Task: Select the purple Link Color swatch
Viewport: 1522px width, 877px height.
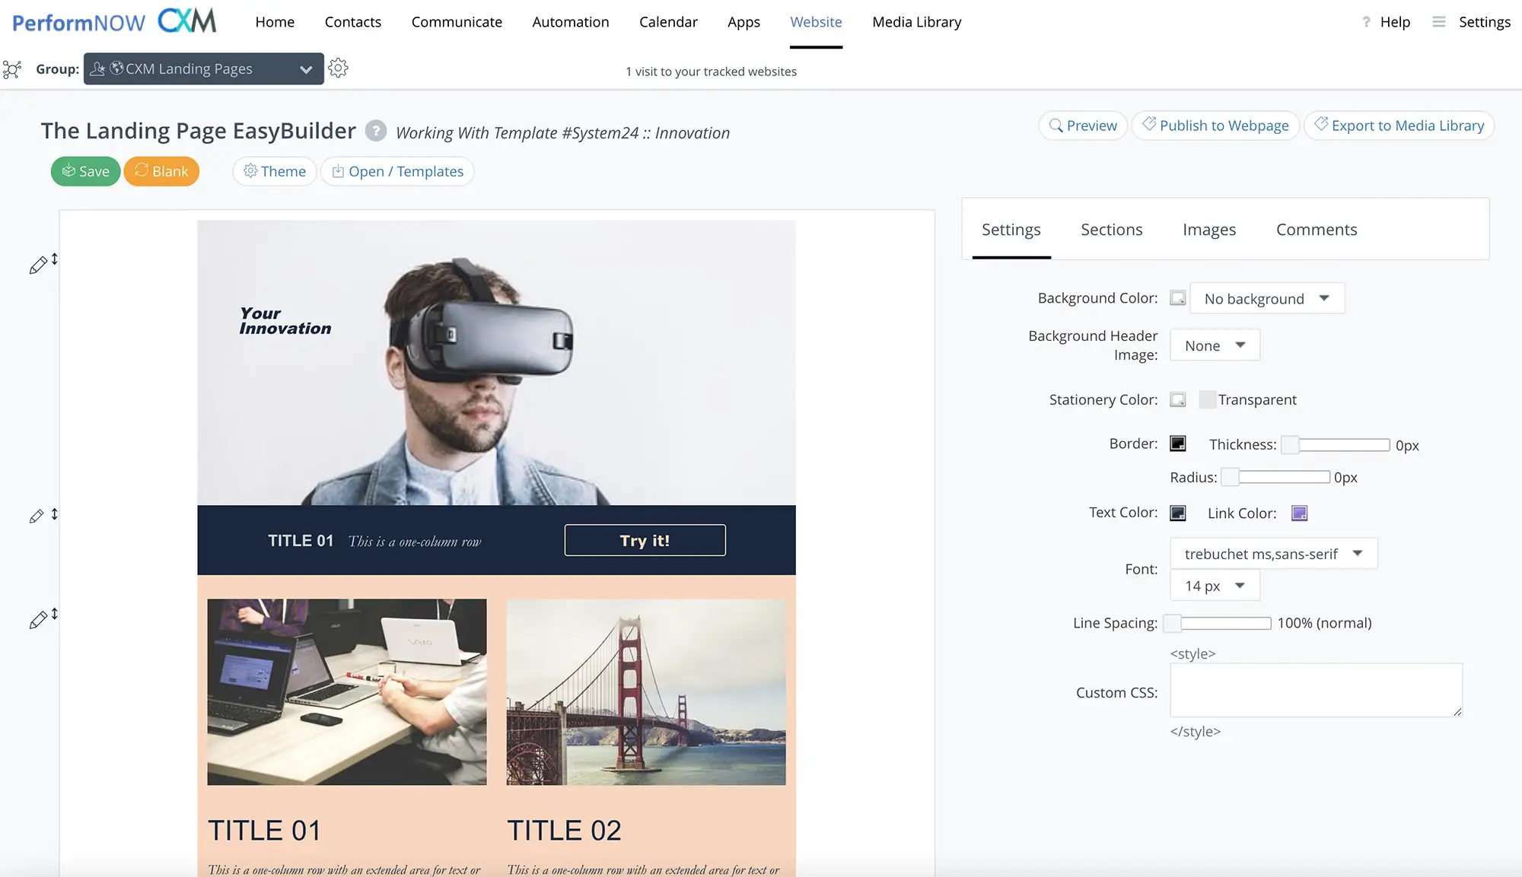Action: [1299, 513]
